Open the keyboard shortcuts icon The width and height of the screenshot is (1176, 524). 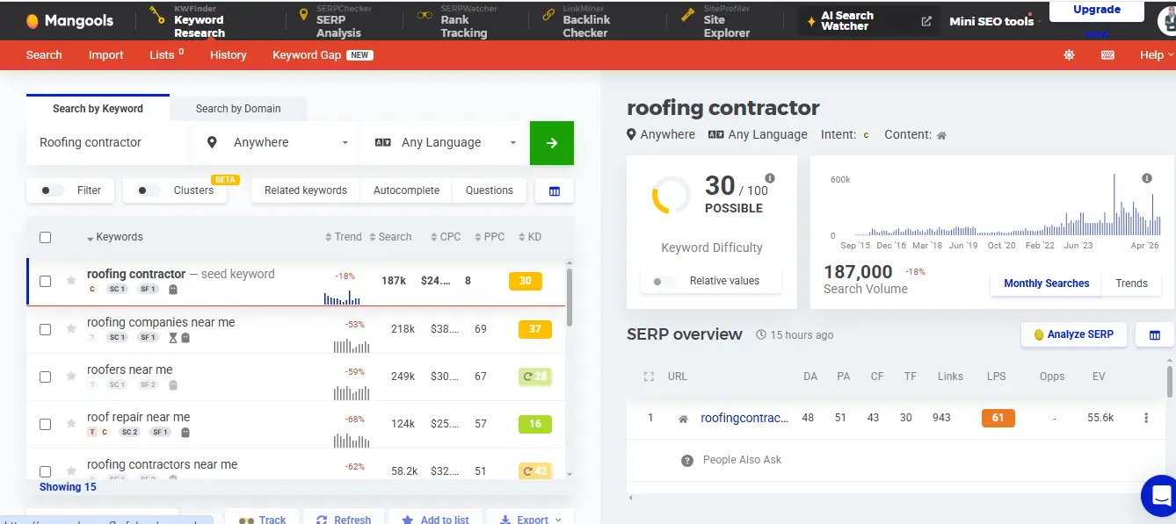[x=1107, y=54]
